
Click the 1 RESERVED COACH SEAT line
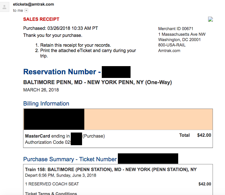[x=52, y=184]
